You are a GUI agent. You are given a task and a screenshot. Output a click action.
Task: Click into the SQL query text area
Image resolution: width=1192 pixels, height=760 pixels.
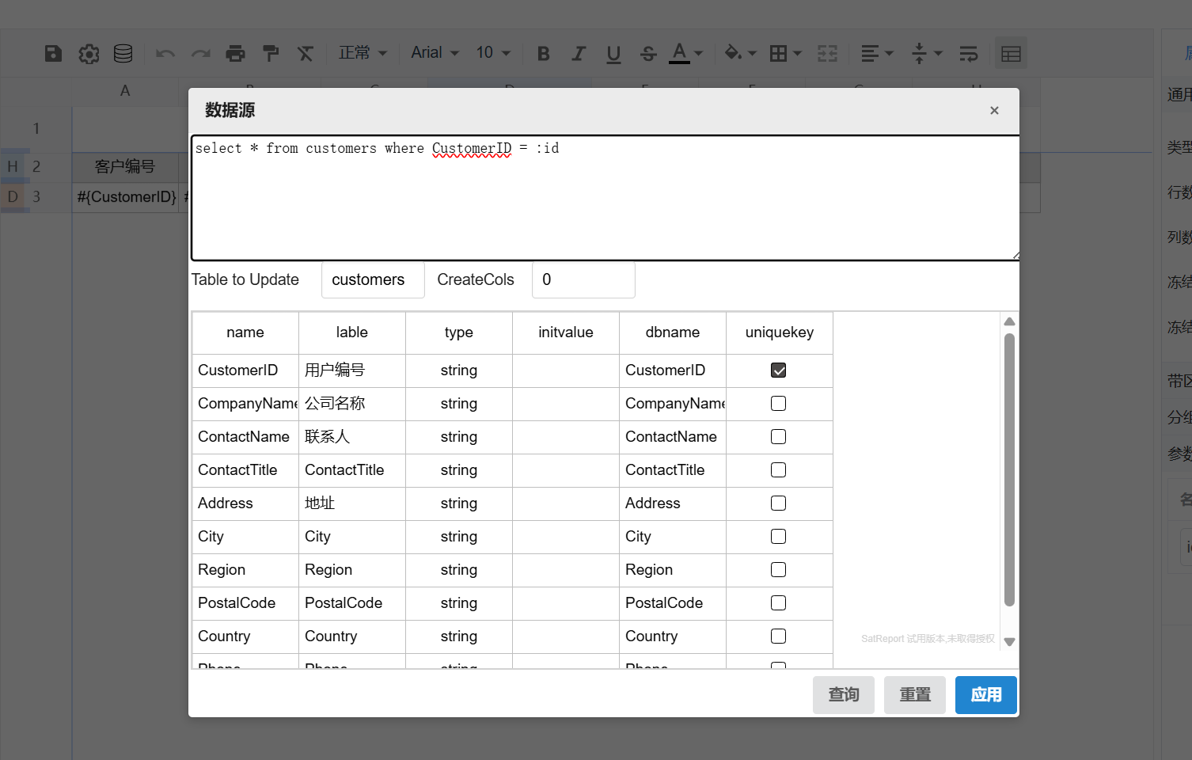click(x=605, y=198)
